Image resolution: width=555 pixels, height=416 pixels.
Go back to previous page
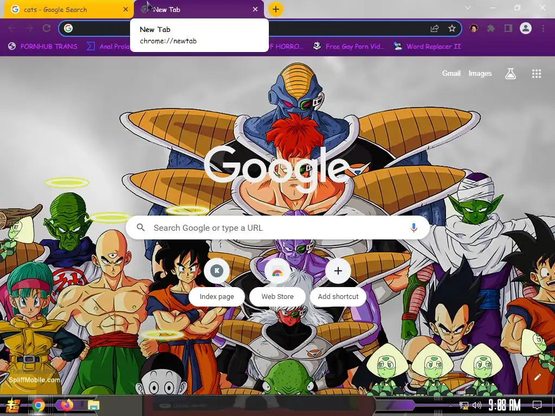(12, 28)
